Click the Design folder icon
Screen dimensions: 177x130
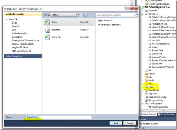(x=146, y=74)
